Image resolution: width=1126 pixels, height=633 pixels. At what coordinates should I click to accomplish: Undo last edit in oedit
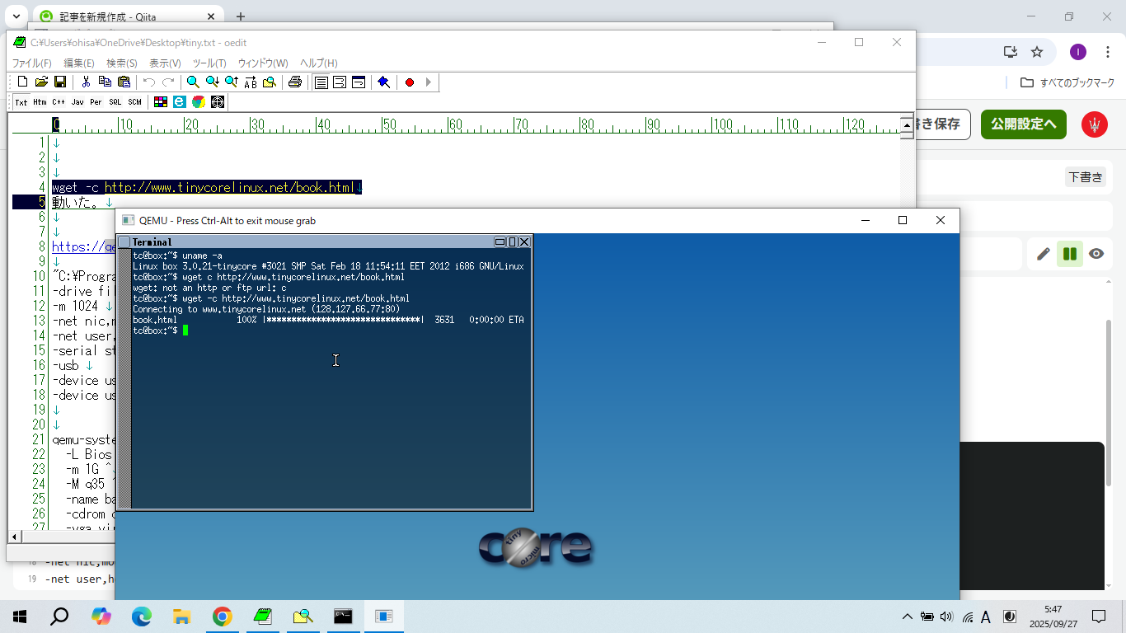tap(149, 82)
